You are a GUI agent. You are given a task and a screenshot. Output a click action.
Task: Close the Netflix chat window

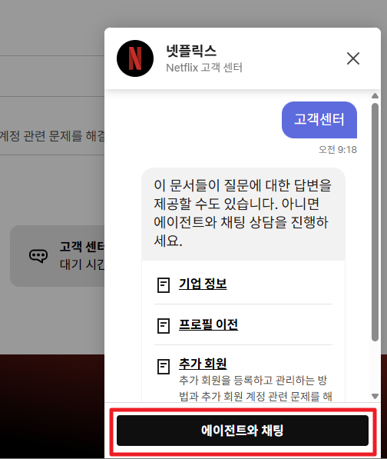352,58
